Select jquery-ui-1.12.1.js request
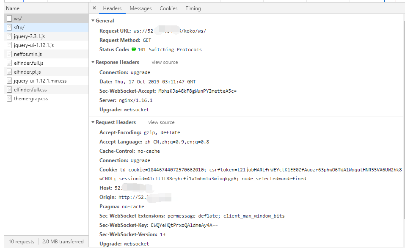The height and width of the screenshot is (248, 405). click(46, 45)
